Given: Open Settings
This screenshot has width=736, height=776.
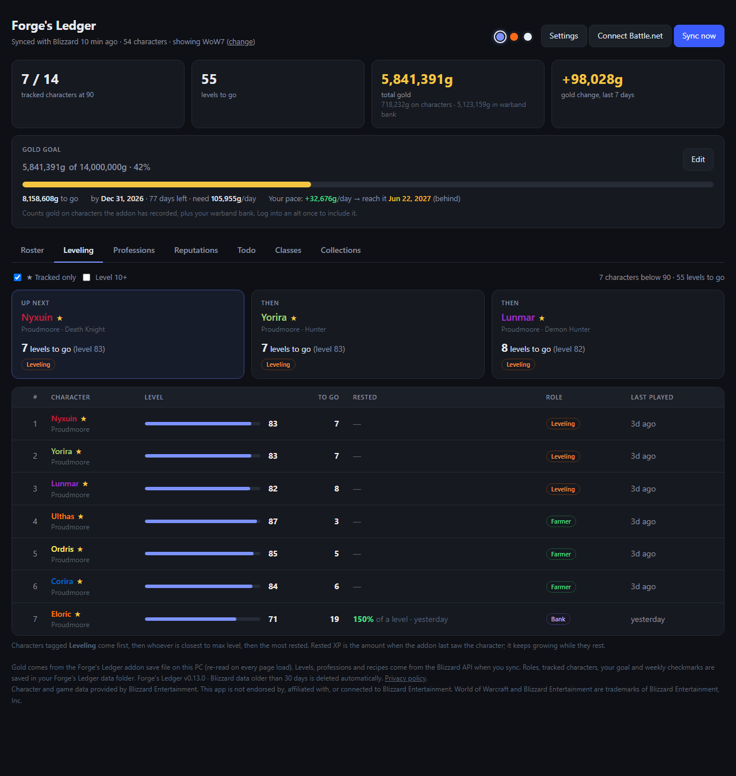Looking at the screenshot, I should (563, 36).
